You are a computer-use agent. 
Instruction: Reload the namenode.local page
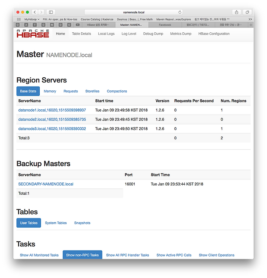(x=180, y=12)
